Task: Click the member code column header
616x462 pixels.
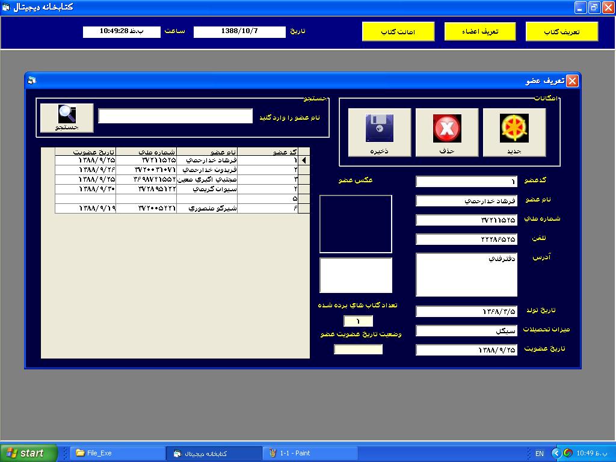Action: pyautogui.click(x=273, y=152)
